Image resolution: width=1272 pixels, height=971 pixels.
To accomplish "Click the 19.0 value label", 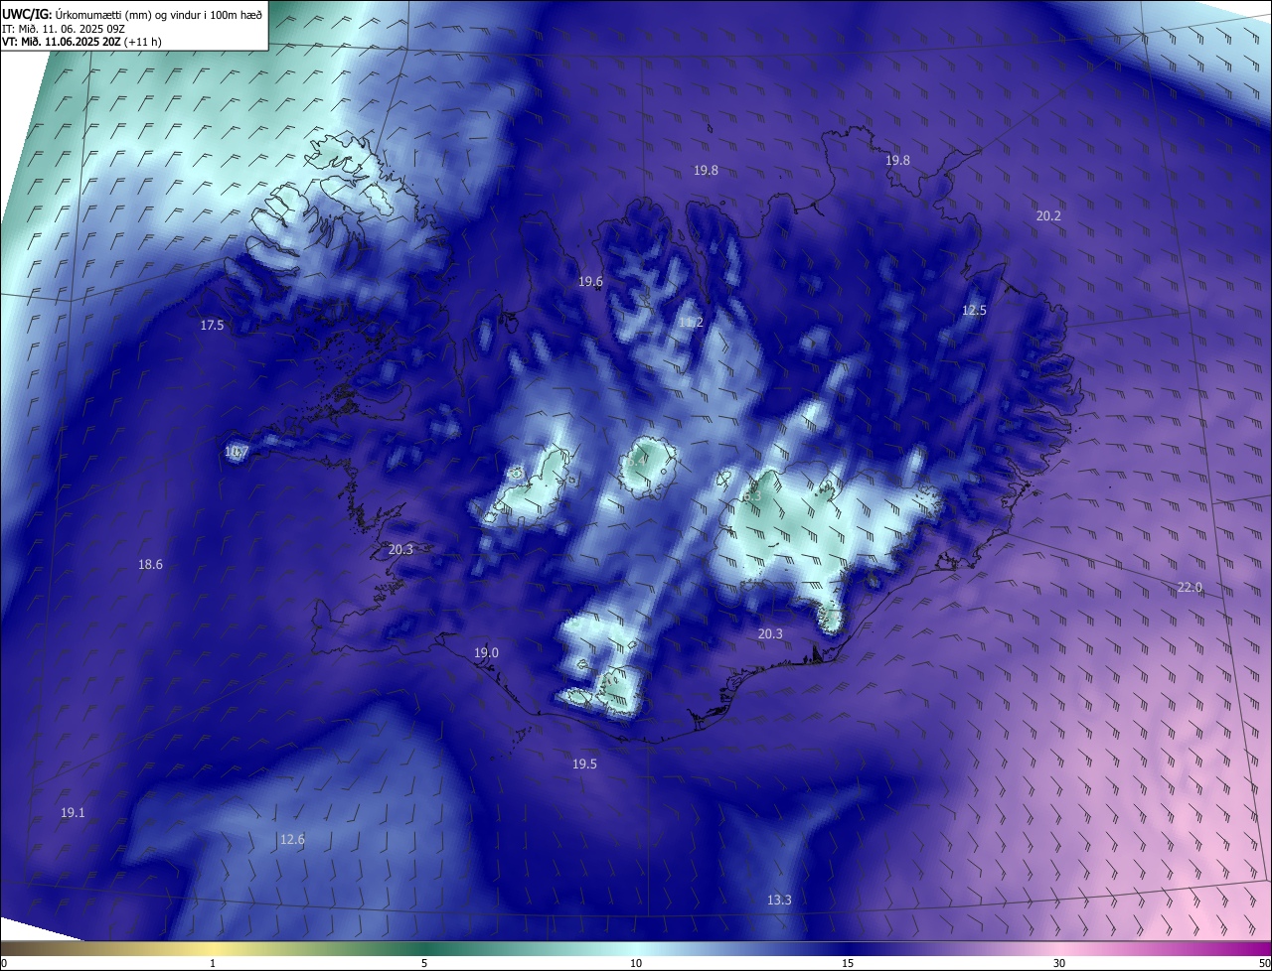I will point(486,652).
